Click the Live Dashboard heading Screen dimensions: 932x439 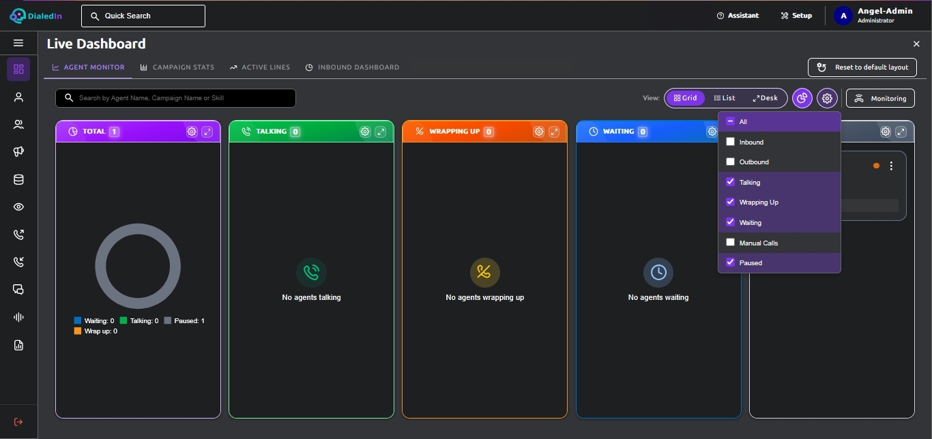[96, 44]
